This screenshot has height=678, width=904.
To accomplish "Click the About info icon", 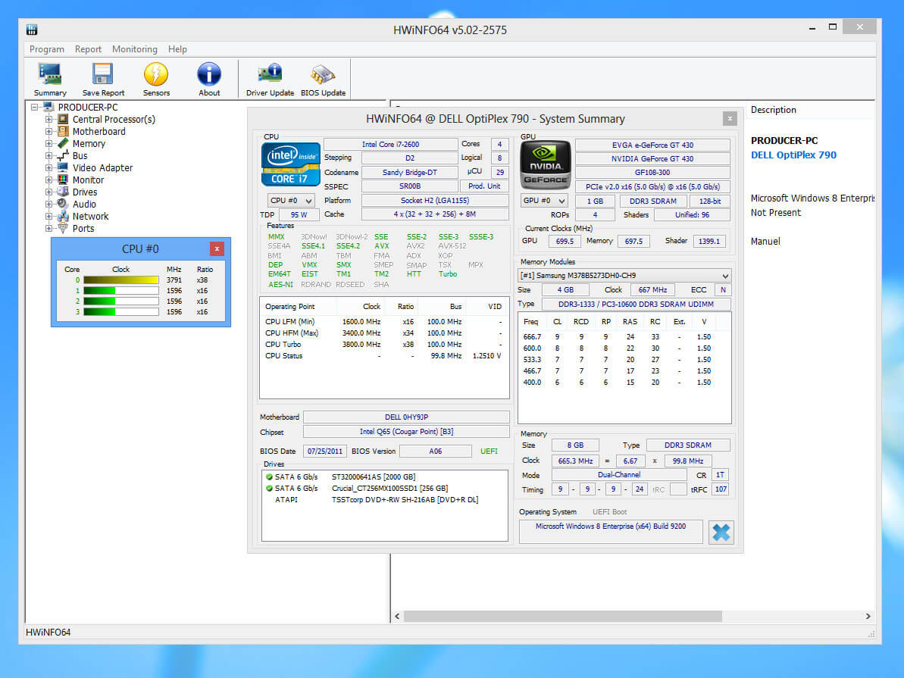I will click(209, 75).
